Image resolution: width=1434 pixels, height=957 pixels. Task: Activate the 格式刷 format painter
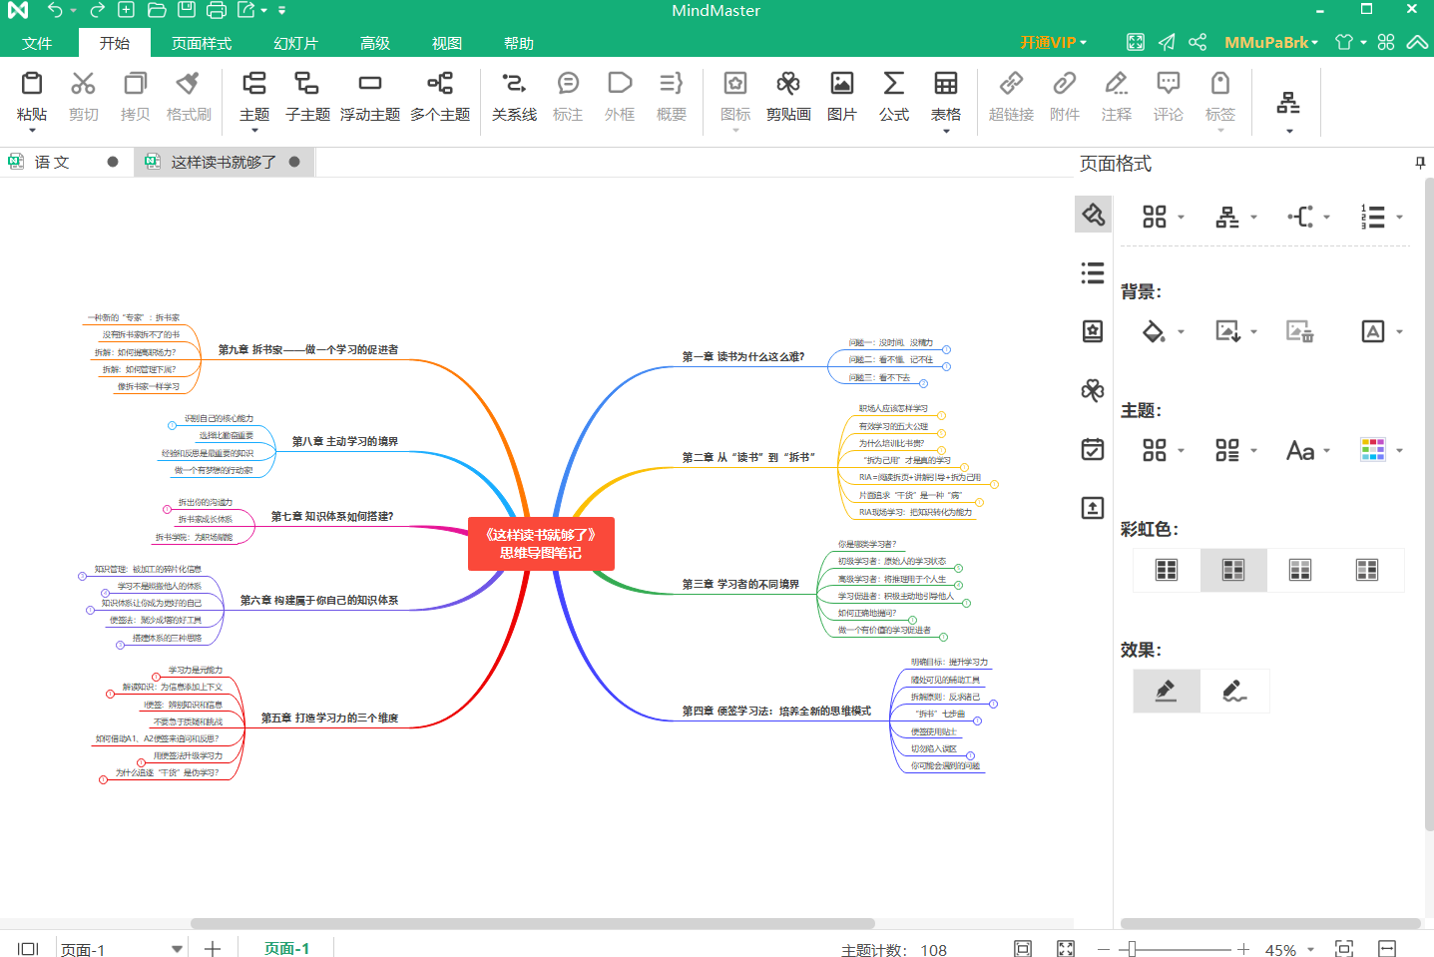click(x=189, y=97)
